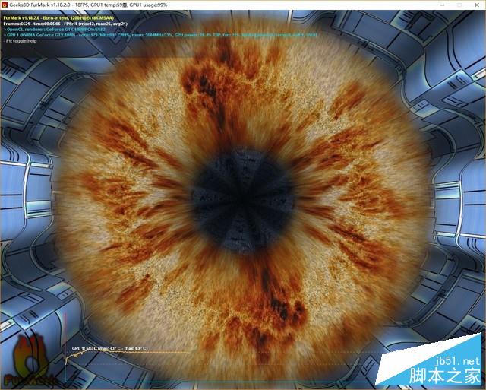Close the FurMark window

(469, 5)
